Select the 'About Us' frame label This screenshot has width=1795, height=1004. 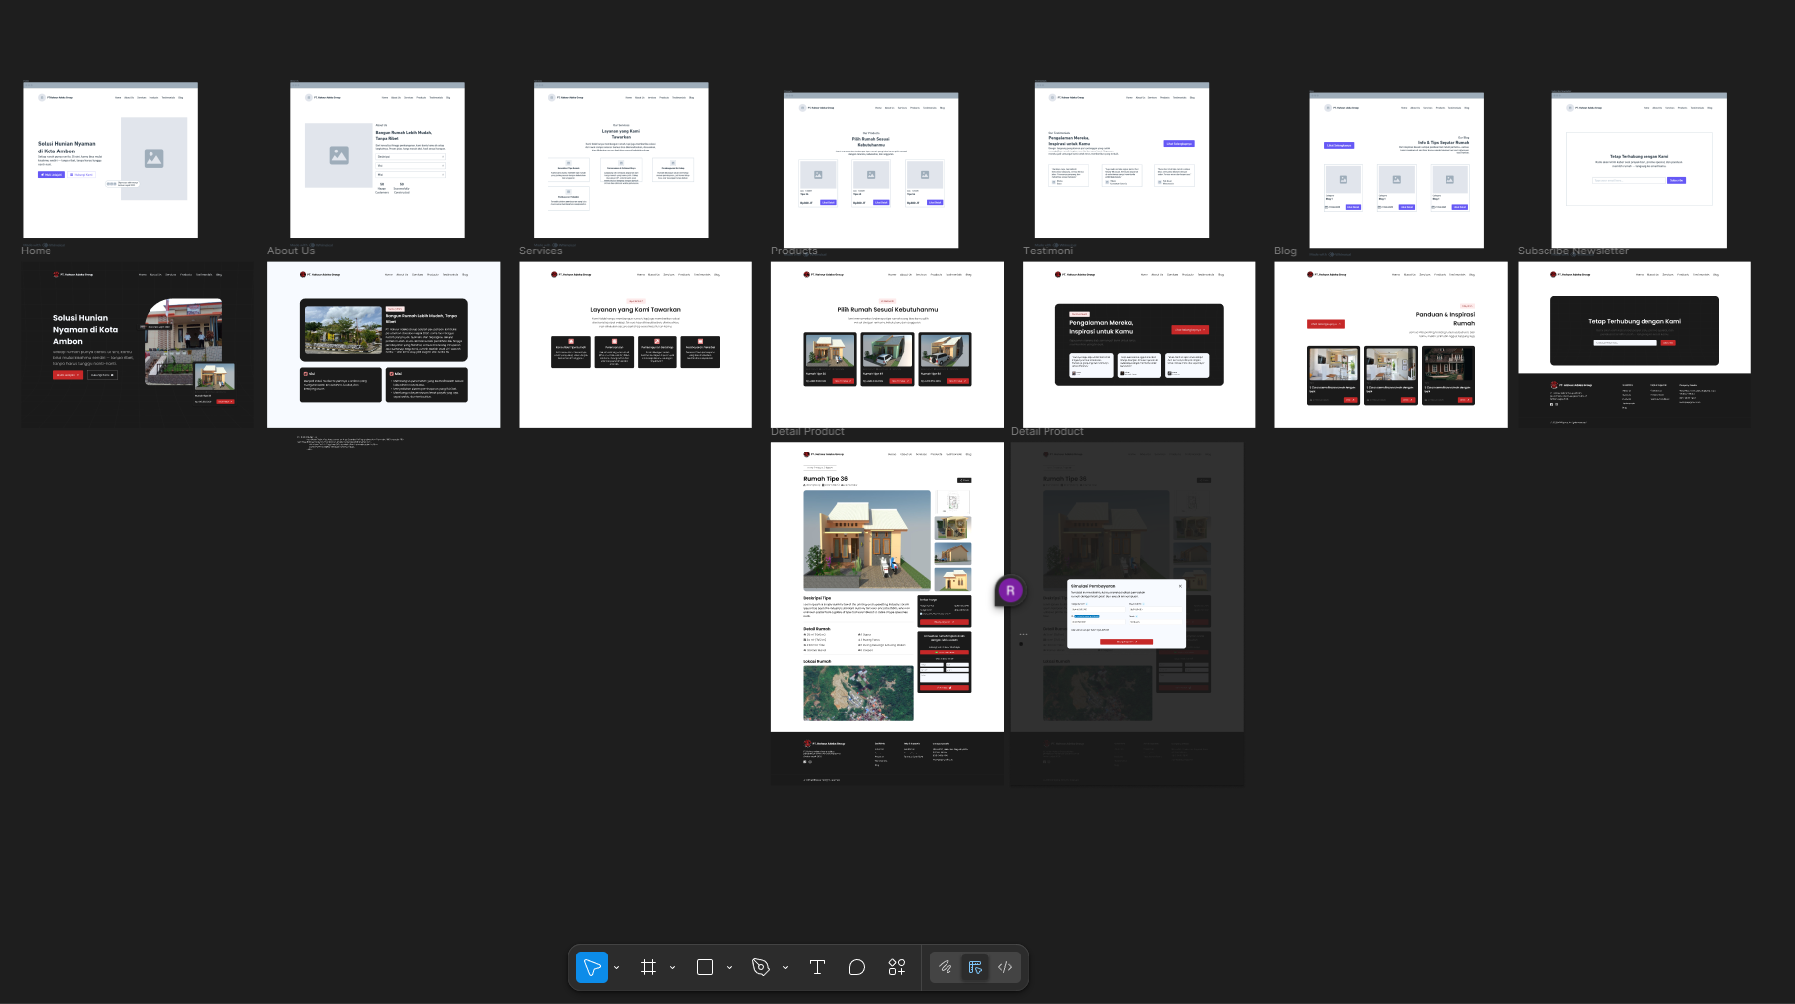(291, 251)
